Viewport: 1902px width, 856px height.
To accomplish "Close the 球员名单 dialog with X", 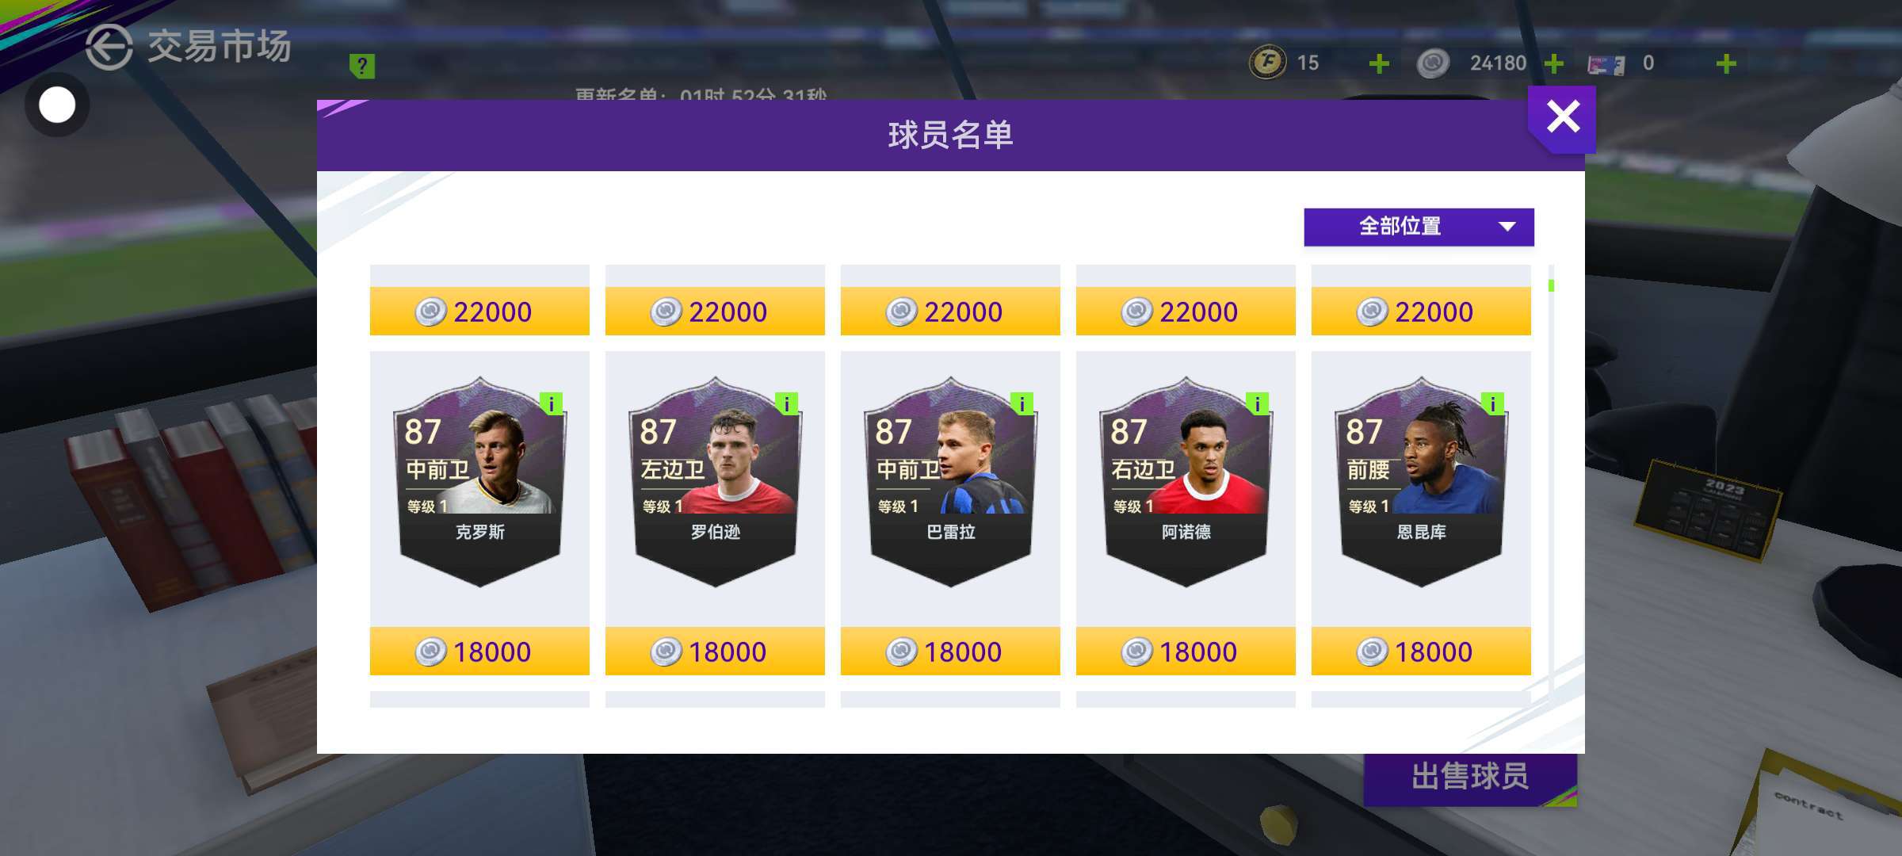I will (1562, 118).
